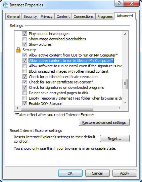
Task: Click the up arrow of the vertical scrollbar
Action: [x=125, y=34]
